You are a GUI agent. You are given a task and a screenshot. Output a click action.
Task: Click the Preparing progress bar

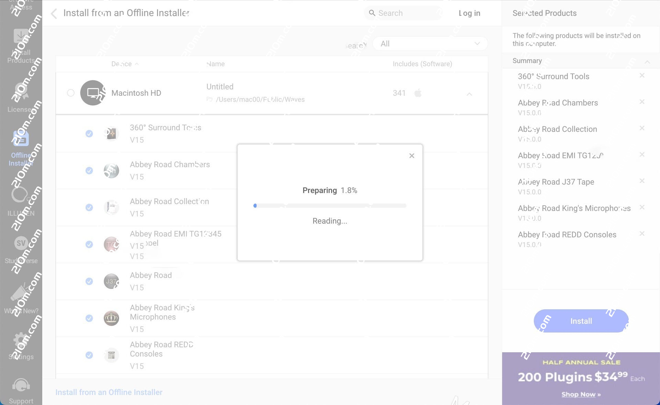pyautogui.click(x=330, y=206)
